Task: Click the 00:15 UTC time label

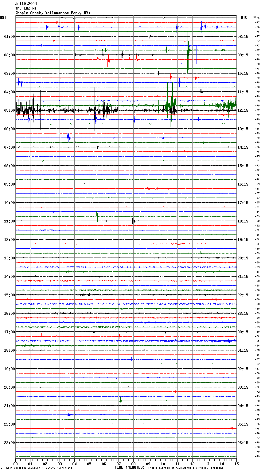Action: click(243, 332)
